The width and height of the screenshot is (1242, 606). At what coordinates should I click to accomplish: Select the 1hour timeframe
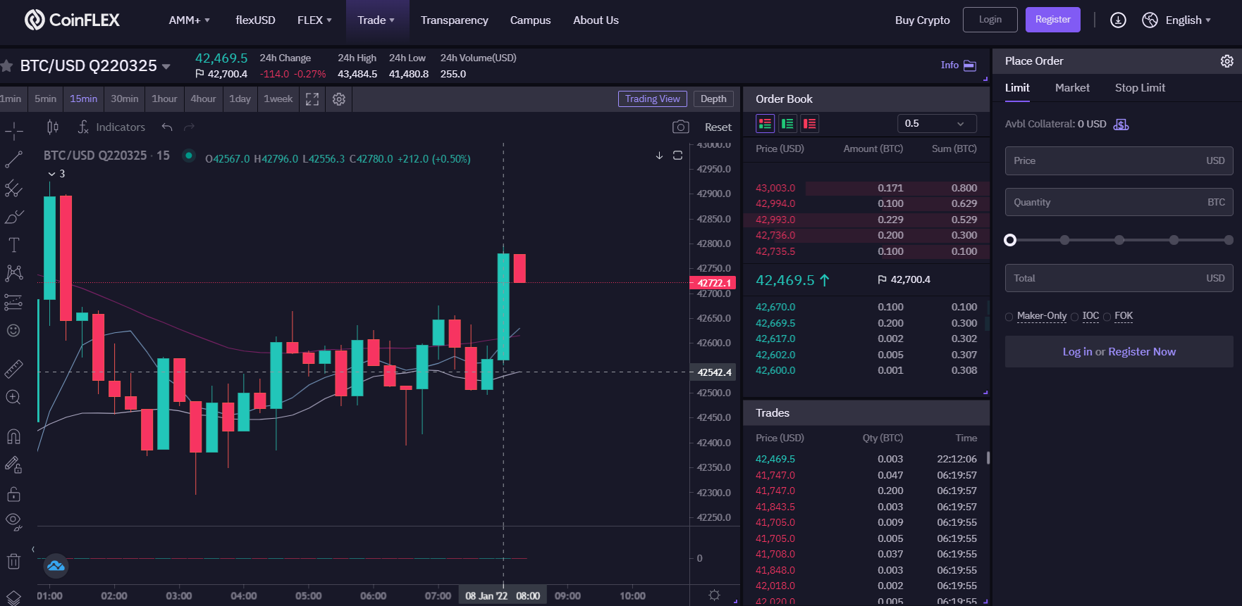tap(164, 99)
